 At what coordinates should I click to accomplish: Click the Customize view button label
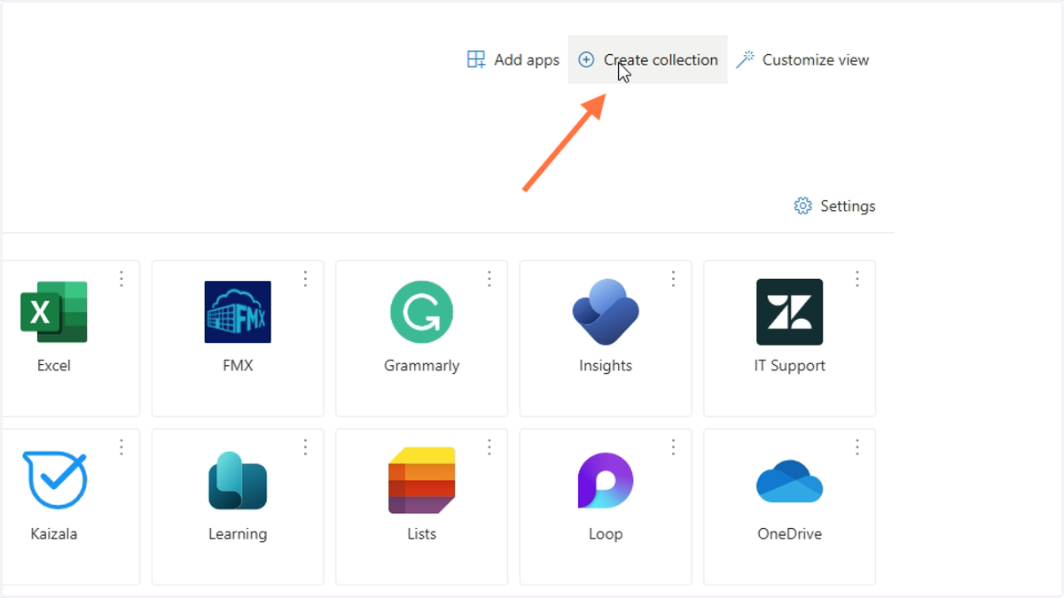click(x=816, y=60)
